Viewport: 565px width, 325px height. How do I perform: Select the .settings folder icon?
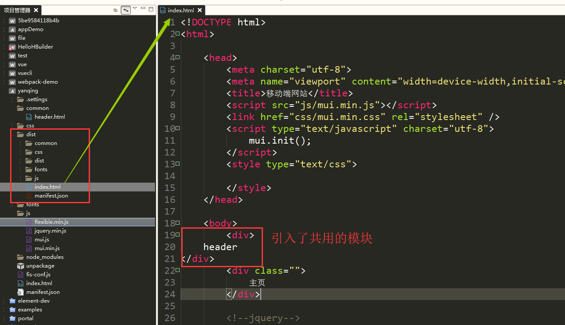pyautogui.click(x=21, y=99)
